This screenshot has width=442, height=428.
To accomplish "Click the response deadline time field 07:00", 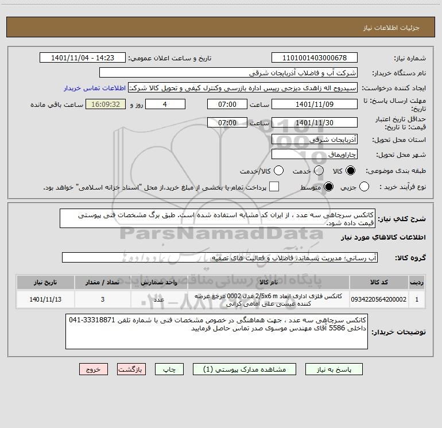I will coord(227,104).
